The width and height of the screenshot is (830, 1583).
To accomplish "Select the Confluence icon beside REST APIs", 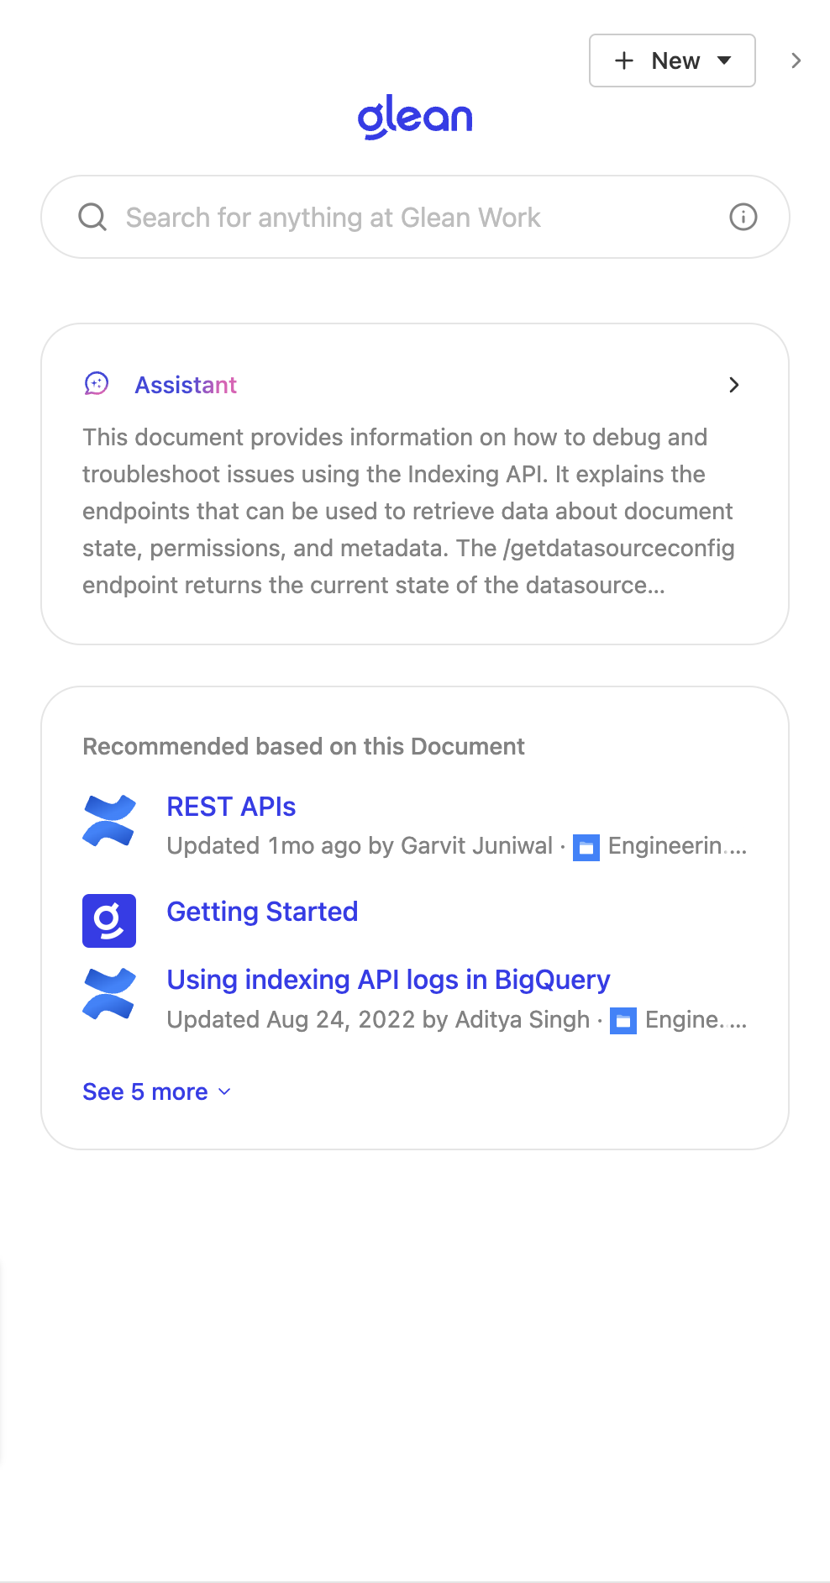I will coord(109,821).
